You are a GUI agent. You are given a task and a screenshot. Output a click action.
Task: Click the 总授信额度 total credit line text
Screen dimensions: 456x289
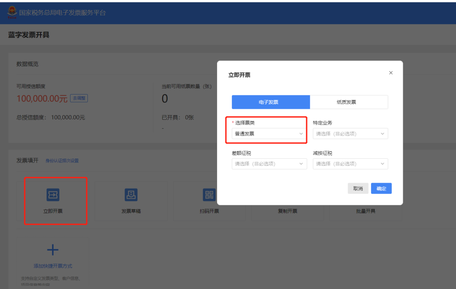(51, 117)
